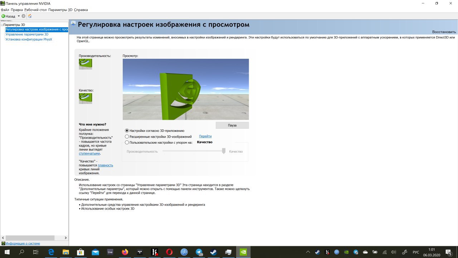
Task: Open the Steam taskbar button
Action: pyautogui.click(x=214, y=252)
